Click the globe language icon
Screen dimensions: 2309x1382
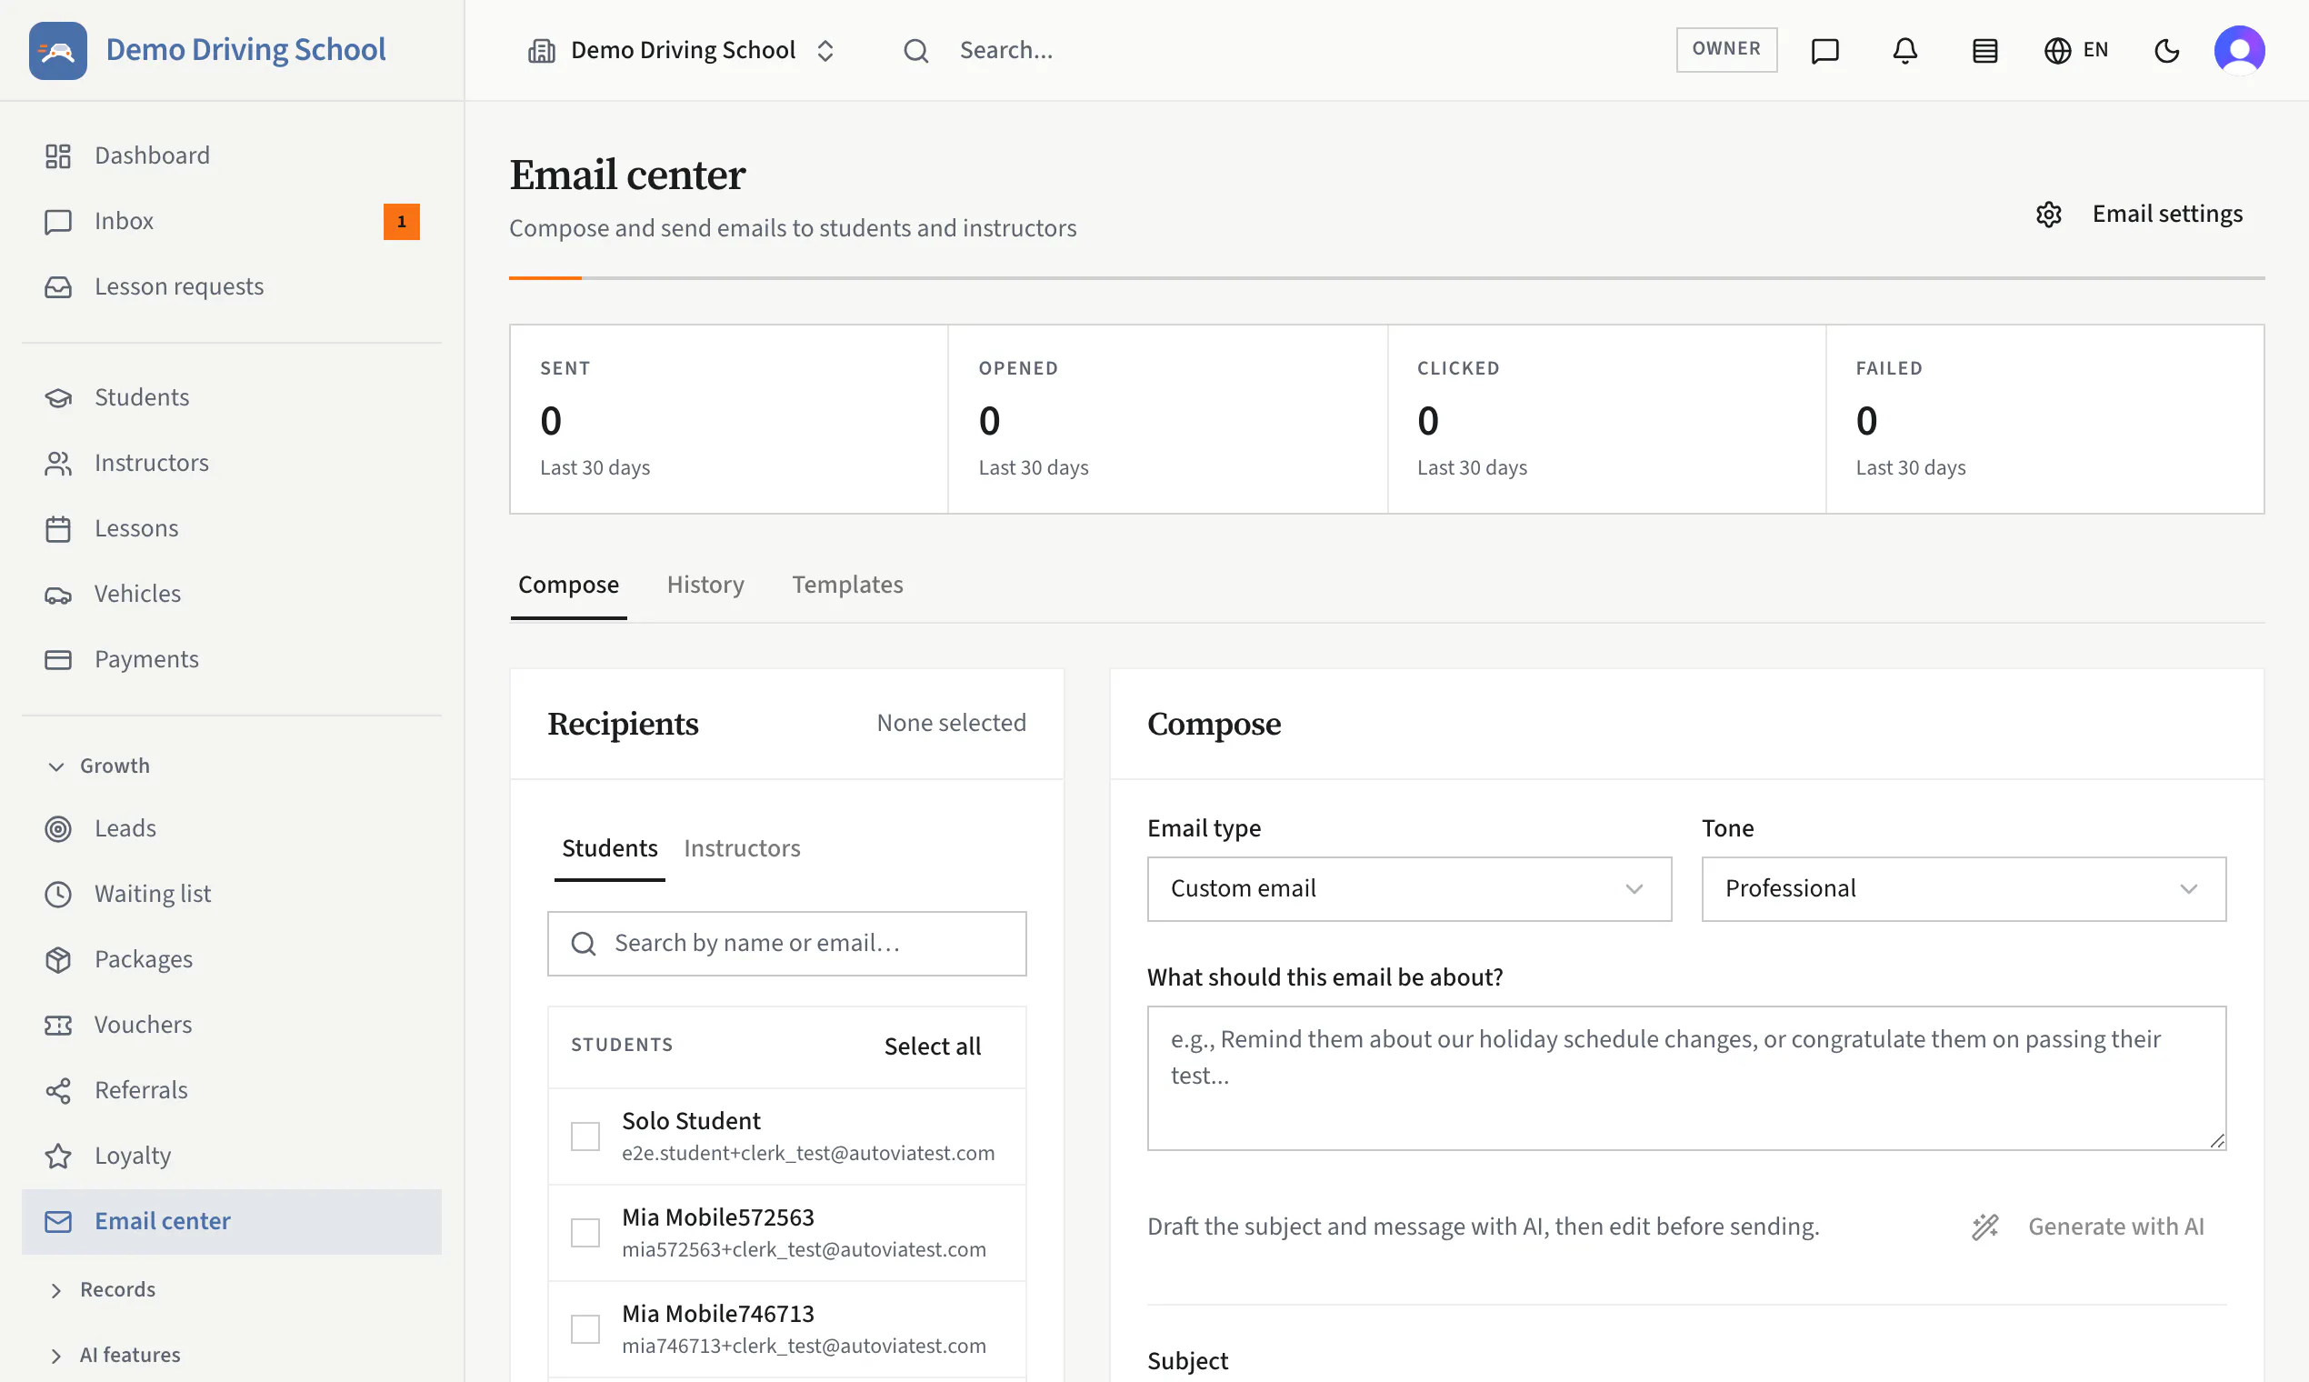2057,50
